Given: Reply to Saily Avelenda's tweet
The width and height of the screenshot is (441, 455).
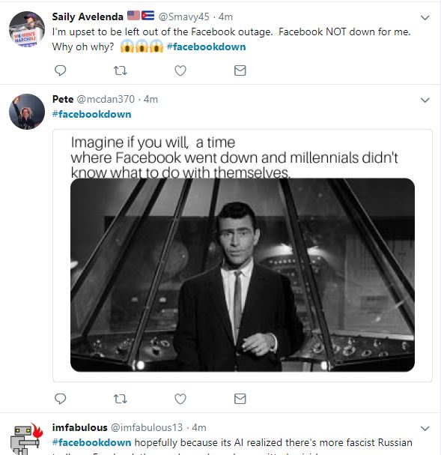Looking at the screenshot, I should tap(60, 70).
